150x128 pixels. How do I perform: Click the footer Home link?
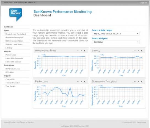[x=6, y=122]
